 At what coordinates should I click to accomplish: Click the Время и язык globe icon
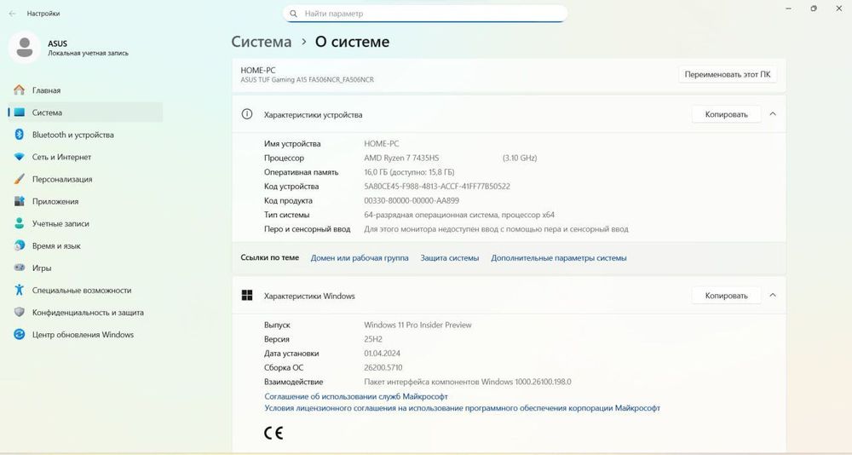click(x=19, y=245)
